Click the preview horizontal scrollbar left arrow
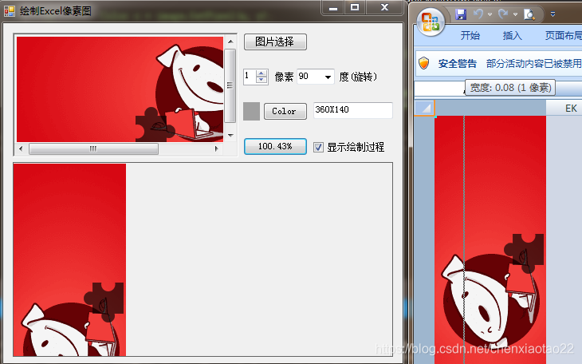 [x=21, y=148]
